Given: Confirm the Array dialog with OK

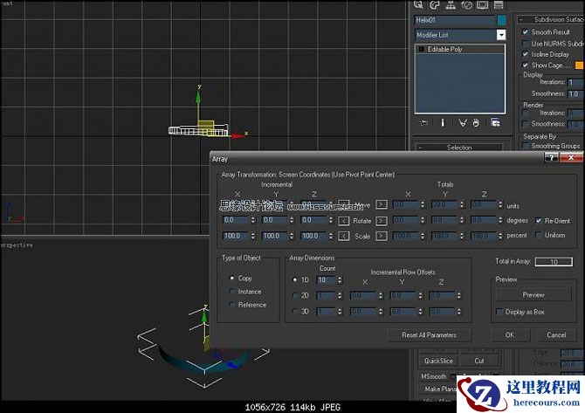Looking at the screenshot, I should pos(510,335).
